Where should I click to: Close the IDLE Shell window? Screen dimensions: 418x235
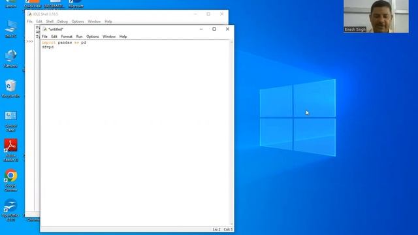[x=221, y=14]
